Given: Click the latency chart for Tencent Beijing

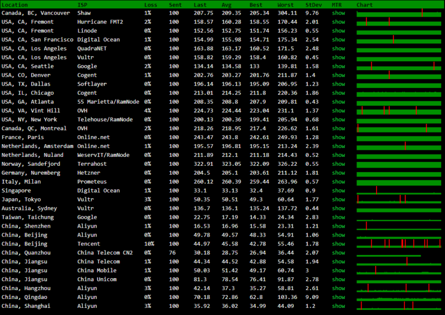Looking at the screenshot, I should [398, 244].
